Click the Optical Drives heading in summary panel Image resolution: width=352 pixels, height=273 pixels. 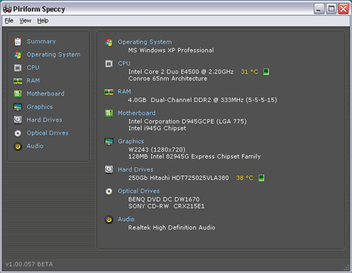[139, 191]
